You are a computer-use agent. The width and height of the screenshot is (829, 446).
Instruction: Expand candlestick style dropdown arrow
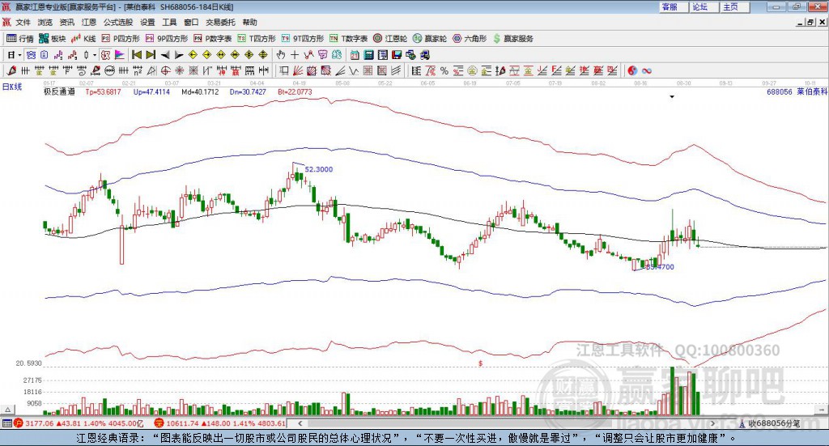point(95,55)
